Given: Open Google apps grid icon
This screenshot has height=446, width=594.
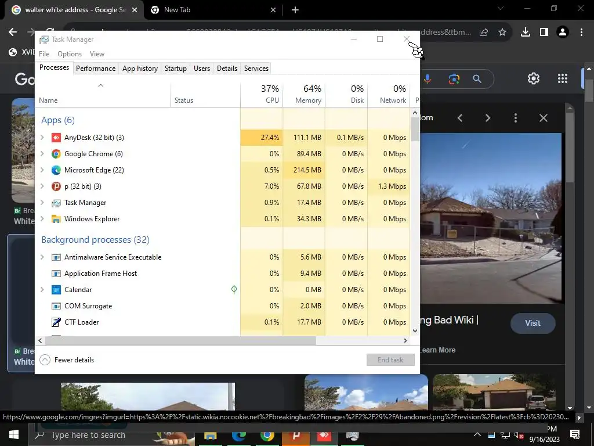Looking at the screenshot, I should pyautogui.click(x=563, y=78).
